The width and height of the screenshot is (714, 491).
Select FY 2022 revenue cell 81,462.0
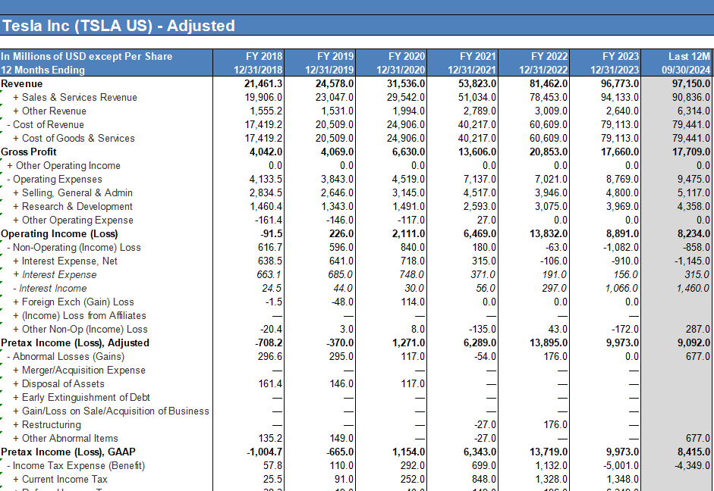549,83
